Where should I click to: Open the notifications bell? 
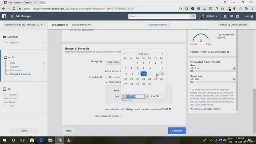coord(225,16)
